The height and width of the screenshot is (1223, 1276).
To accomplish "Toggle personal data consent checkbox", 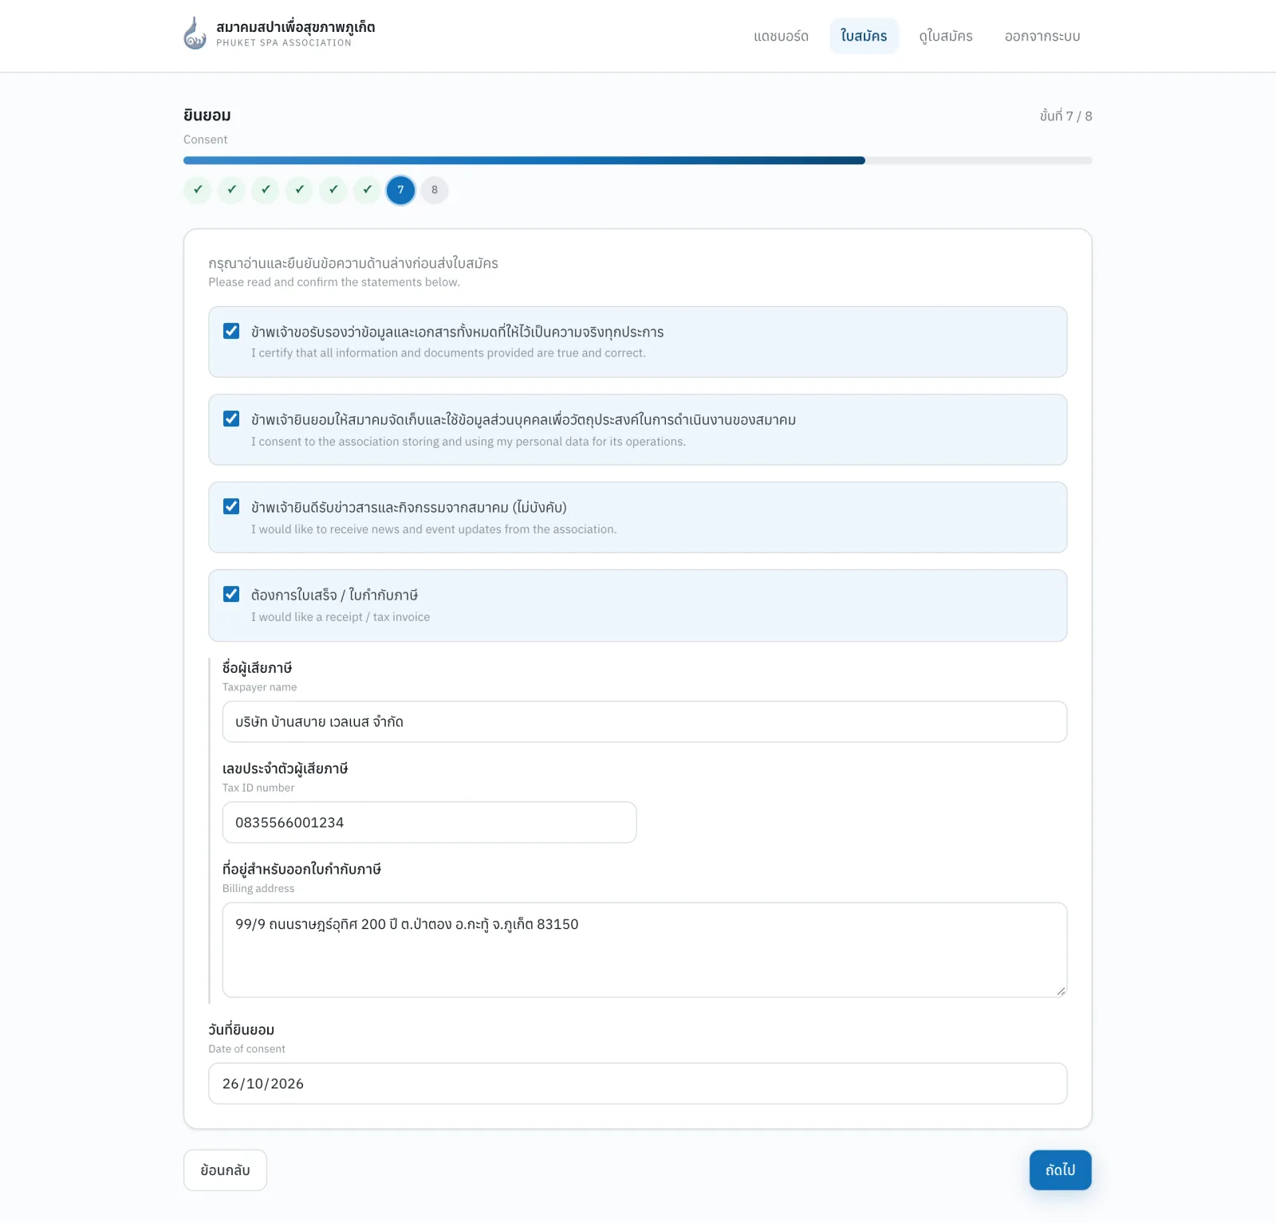I will 231,419.
